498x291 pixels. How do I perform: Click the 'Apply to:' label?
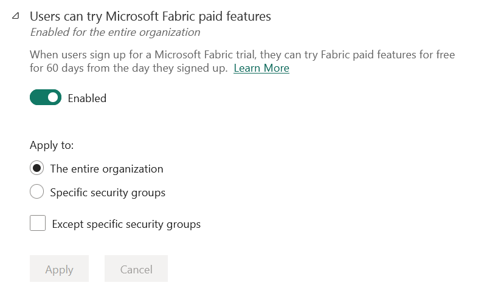point(52,145)
